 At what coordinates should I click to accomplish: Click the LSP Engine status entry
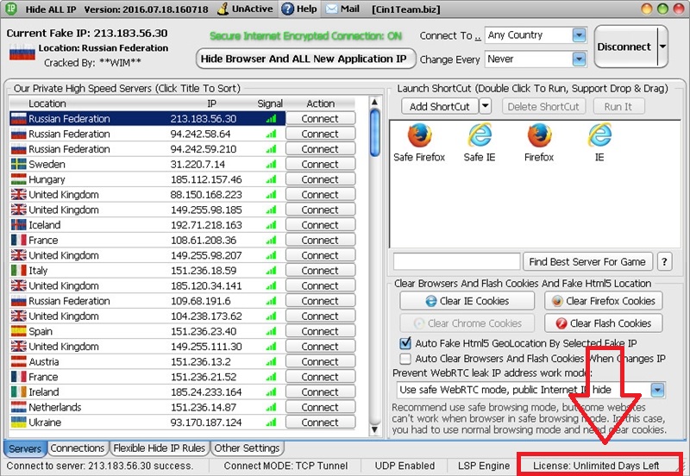[484, 466]
